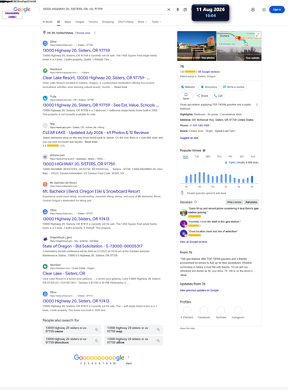Open search by image (Lens) icon
Viewport: 292px width, 390px height.
click(185, 9)
